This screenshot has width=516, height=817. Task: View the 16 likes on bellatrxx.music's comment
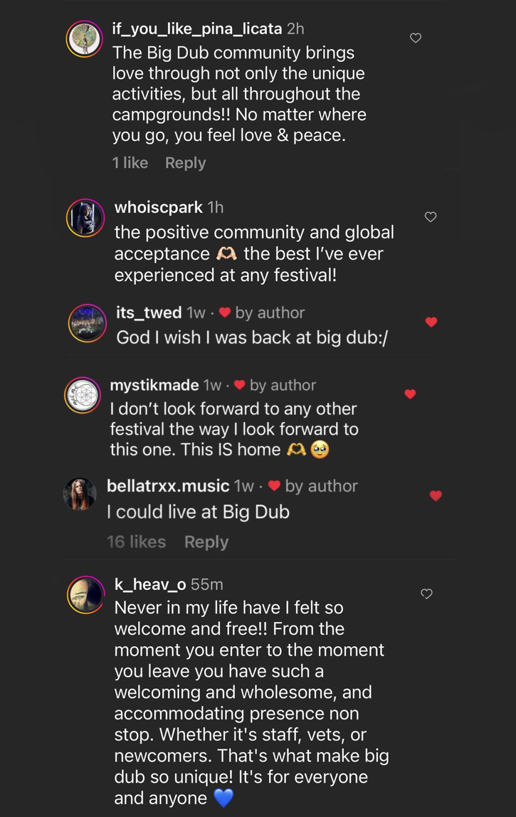point(136,541)
